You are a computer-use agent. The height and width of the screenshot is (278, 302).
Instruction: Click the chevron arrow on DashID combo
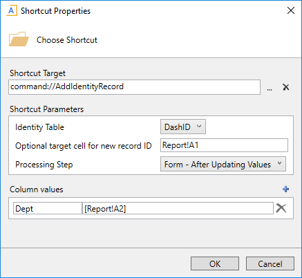click(199, 127)
